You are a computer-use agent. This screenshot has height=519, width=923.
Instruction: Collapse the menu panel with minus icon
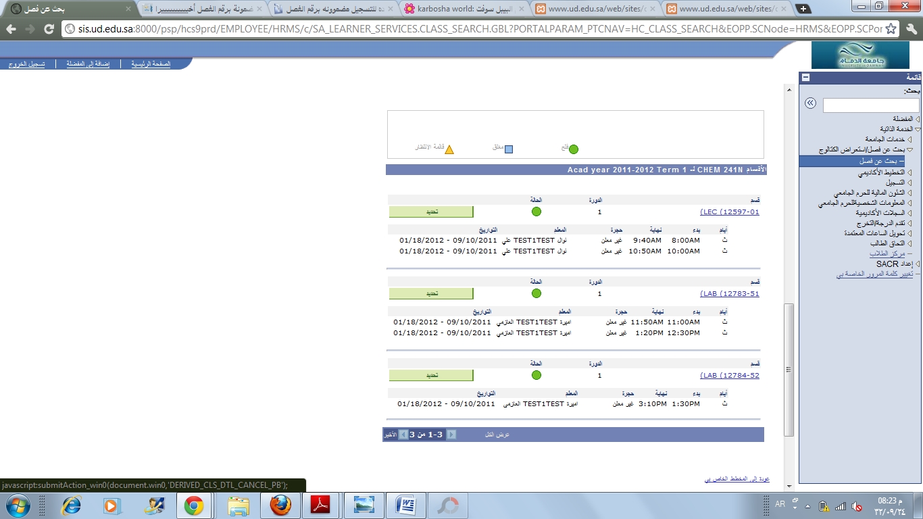click(805, 78)
